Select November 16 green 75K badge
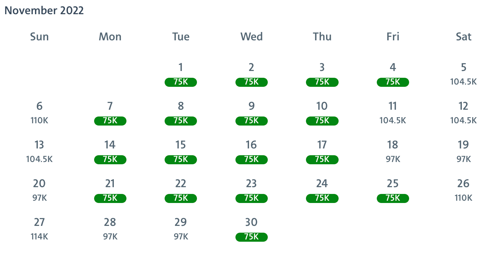This screenshot has height=253, width=489. pos(251,159)
